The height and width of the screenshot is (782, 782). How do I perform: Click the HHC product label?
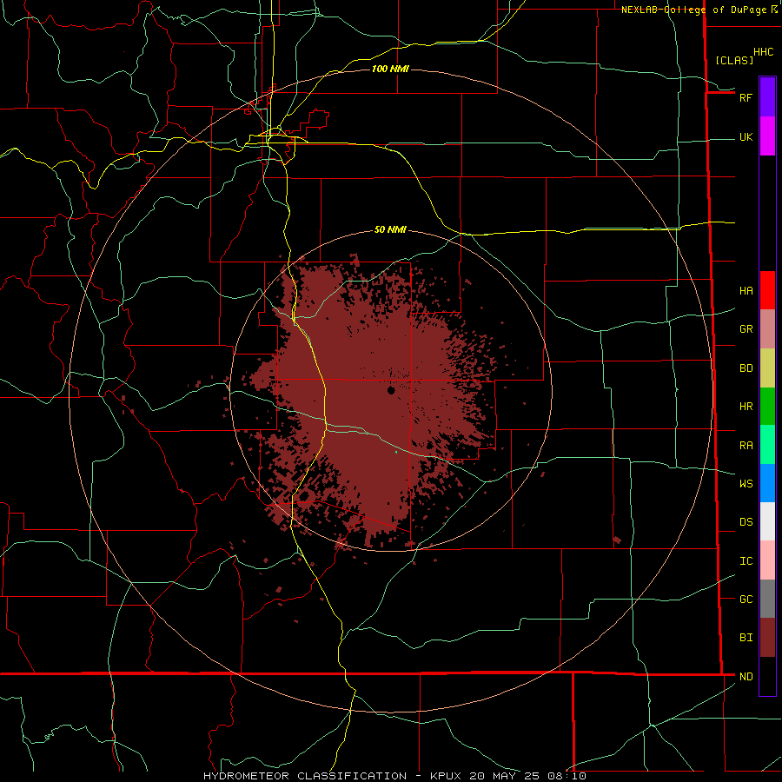(x=763, y=52)
